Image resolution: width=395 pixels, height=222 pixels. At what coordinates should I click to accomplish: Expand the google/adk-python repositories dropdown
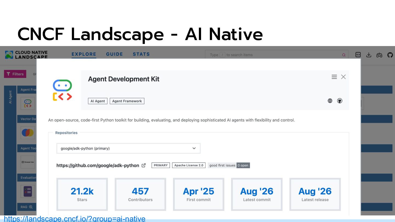pos(128,148)
